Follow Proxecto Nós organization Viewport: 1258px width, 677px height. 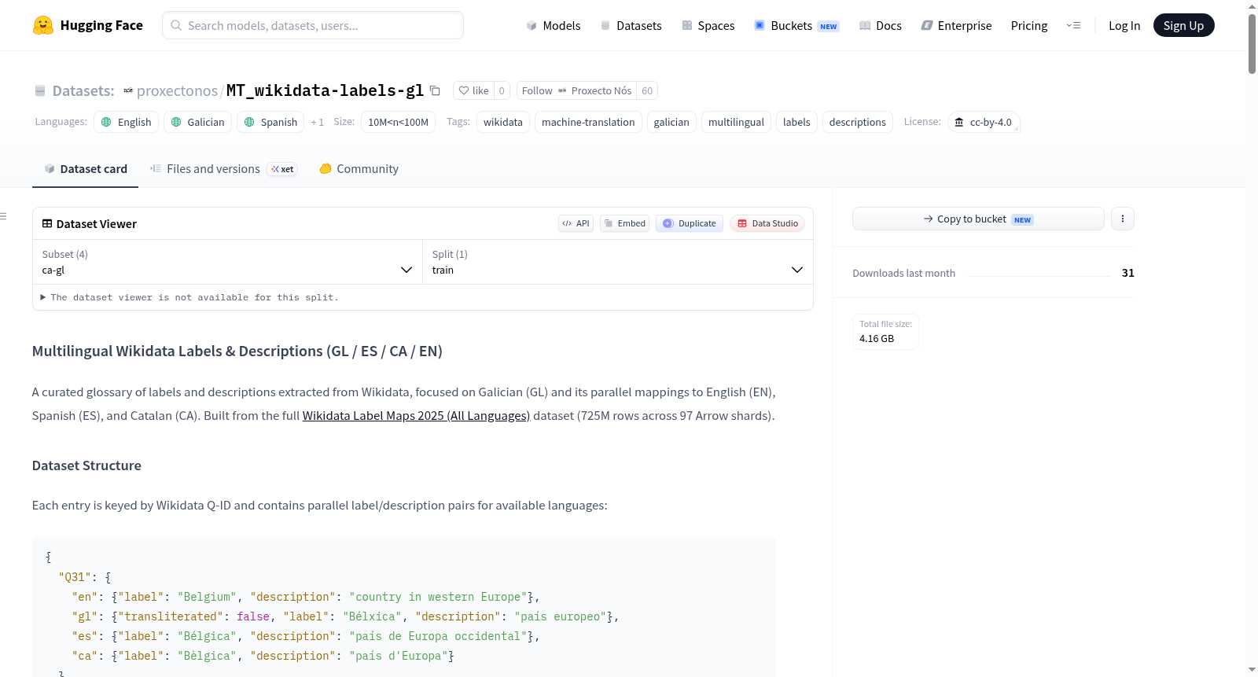576,90
